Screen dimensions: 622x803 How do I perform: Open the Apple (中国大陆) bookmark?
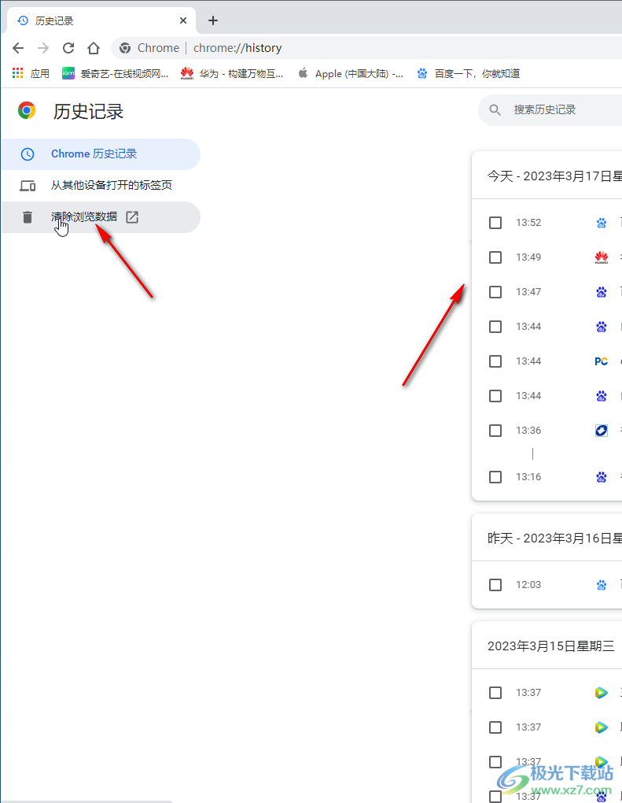tap(351, 74)
